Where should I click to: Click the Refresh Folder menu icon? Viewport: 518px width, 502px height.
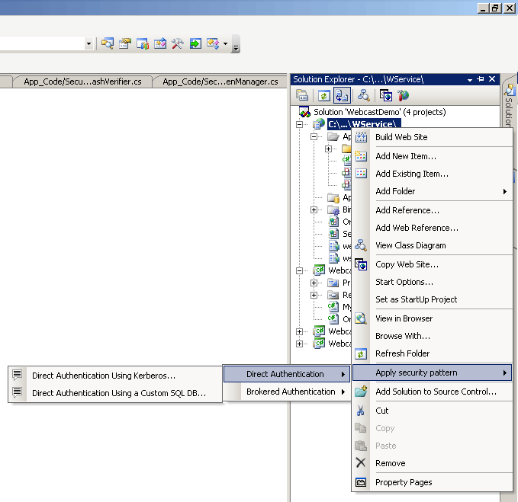(x=361, y=353)
